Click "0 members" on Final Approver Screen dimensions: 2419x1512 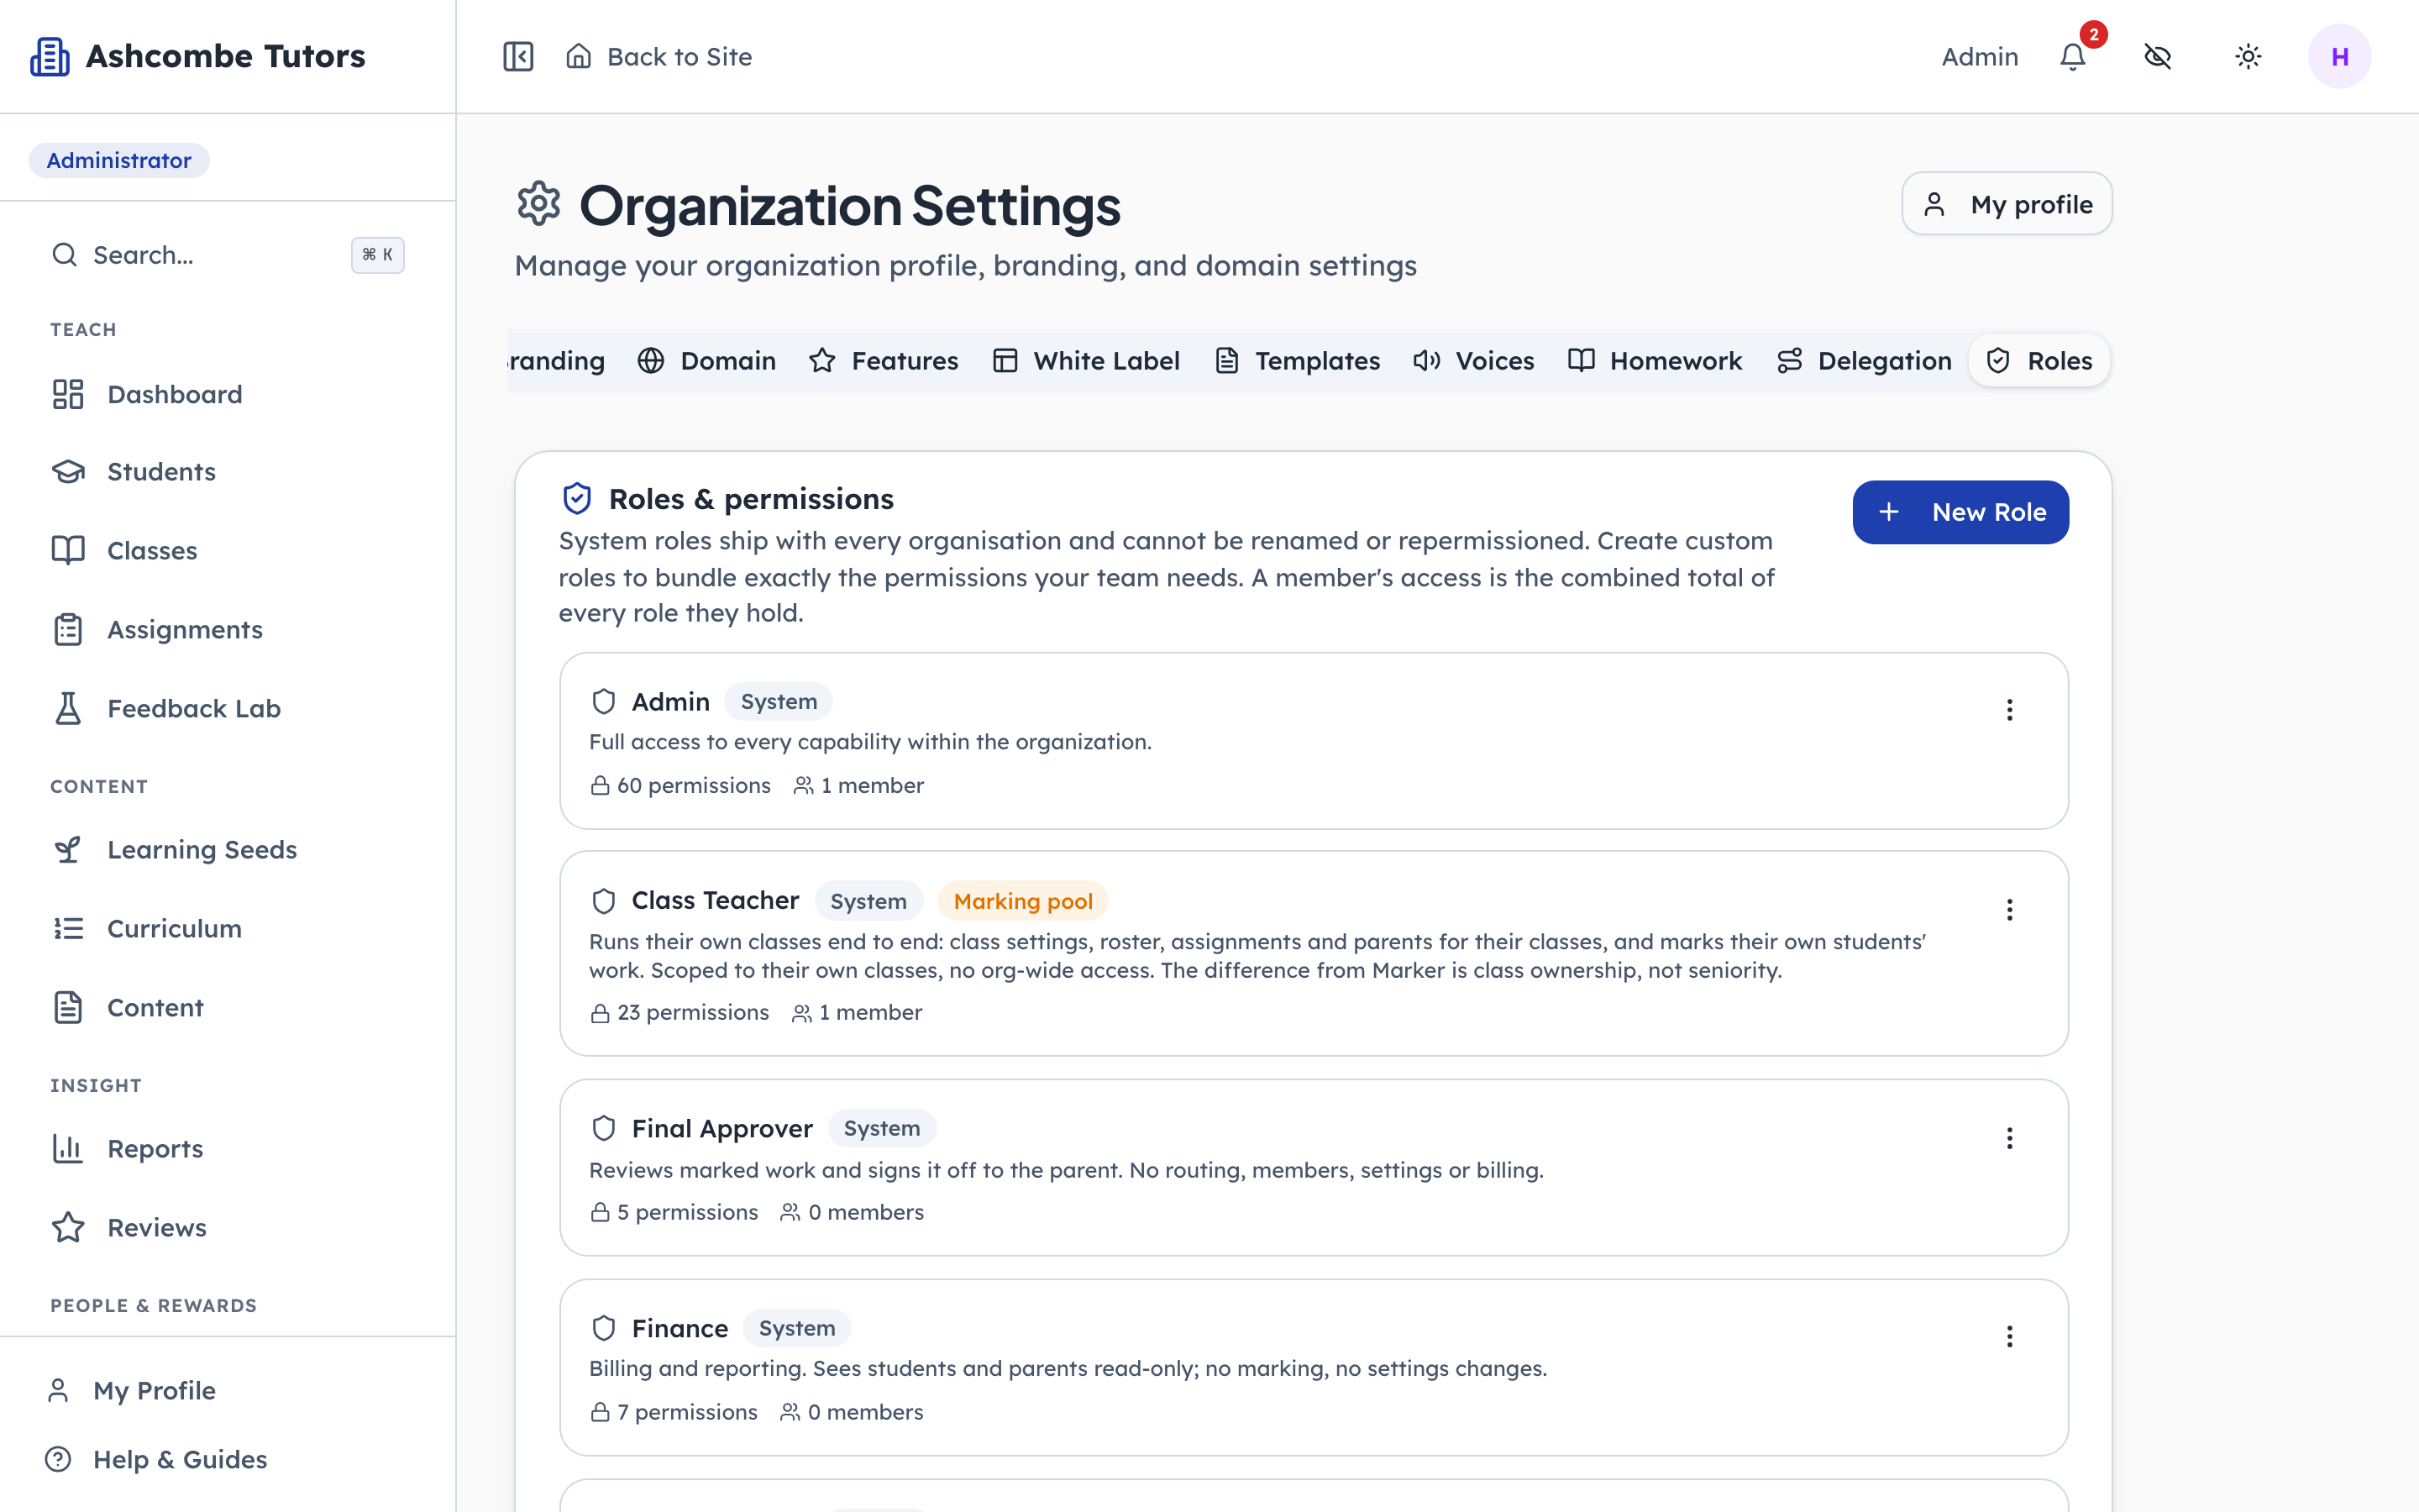867,1213
